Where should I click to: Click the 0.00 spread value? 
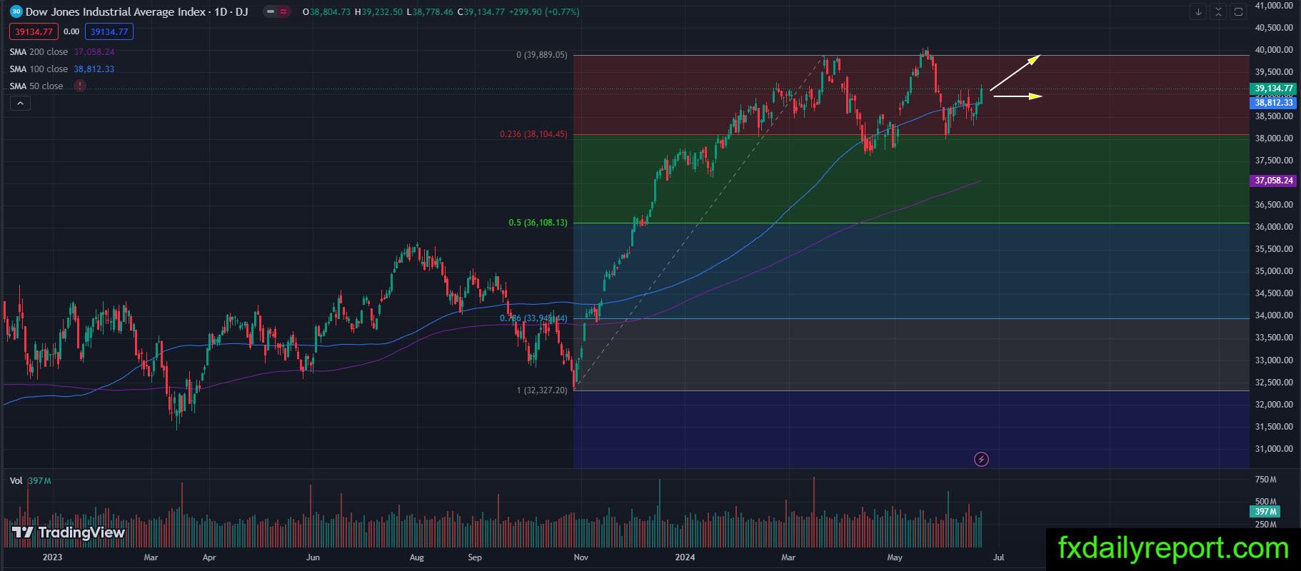[x=71, y=31]
